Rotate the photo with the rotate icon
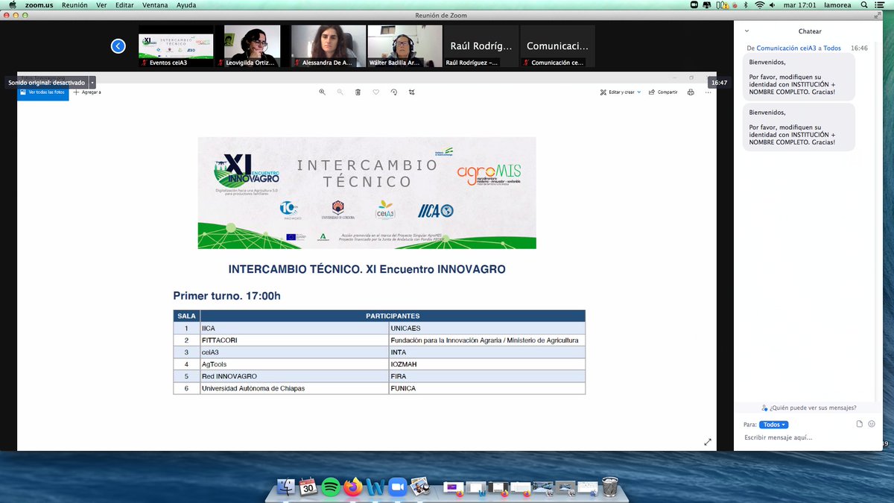The width and height of the screenshot is (894, 503). pyautogui.click(x=394, y=92)
